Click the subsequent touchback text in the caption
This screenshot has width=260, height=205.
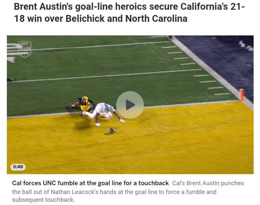coord(44,199)
